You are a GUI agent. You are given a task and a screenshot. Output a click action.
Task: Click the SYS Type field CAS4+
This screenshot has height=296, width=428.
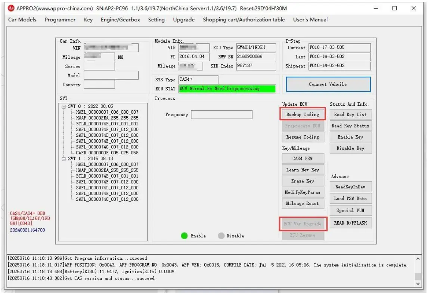click(x=198, y=80)
